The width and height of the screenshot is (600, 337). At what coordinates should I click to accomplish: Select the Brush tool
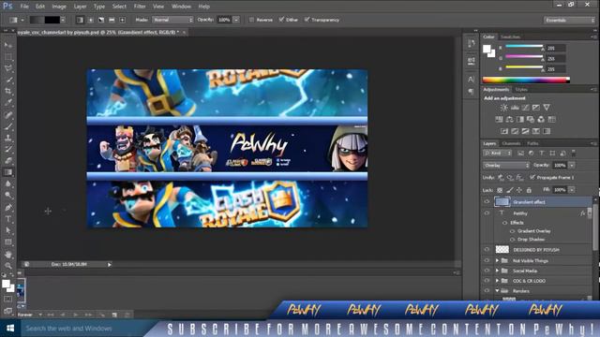(x=8, y=126)
